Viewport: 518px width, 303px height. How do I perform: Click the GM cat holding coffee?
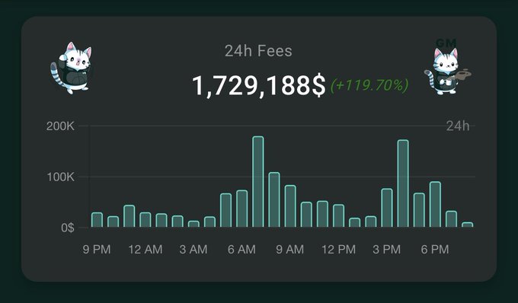point(447,67)
